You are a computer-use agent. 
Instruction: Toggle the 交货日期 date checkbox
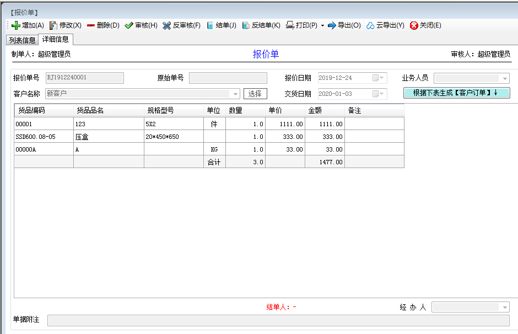pos(376,94)
